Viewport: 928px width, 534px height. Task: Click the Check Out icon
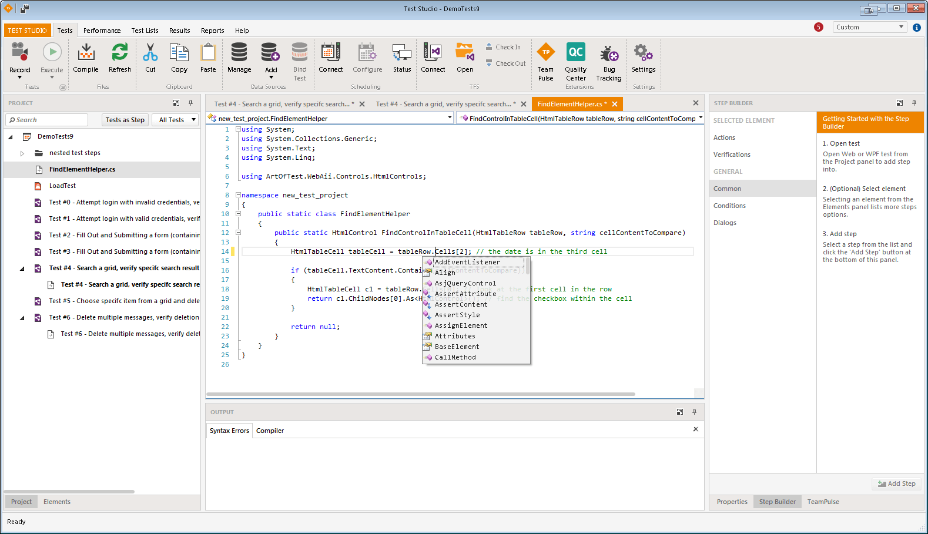[489, 63]
